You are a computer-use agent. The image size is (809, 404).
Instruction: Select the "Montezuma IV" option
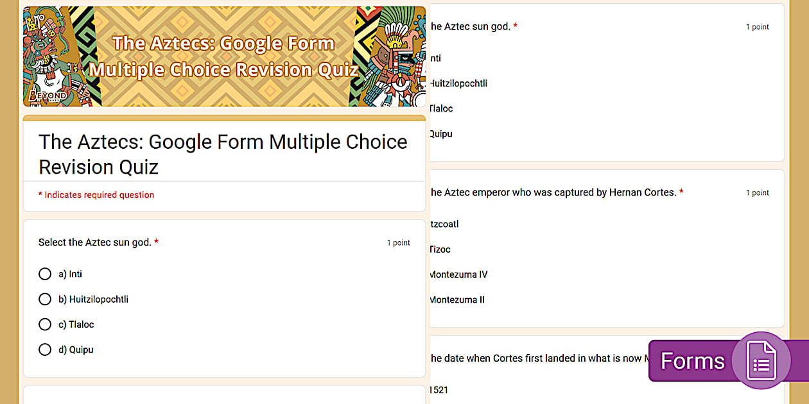coord(458,274)
